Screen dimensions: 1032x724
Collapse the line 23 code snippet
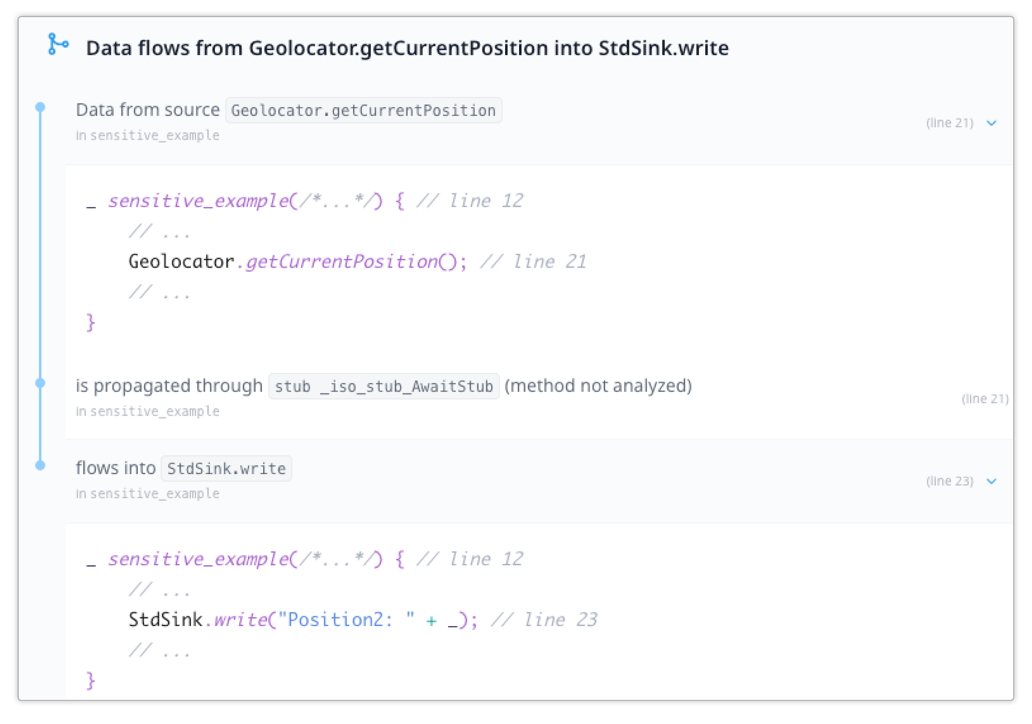(x=991, y=481)
